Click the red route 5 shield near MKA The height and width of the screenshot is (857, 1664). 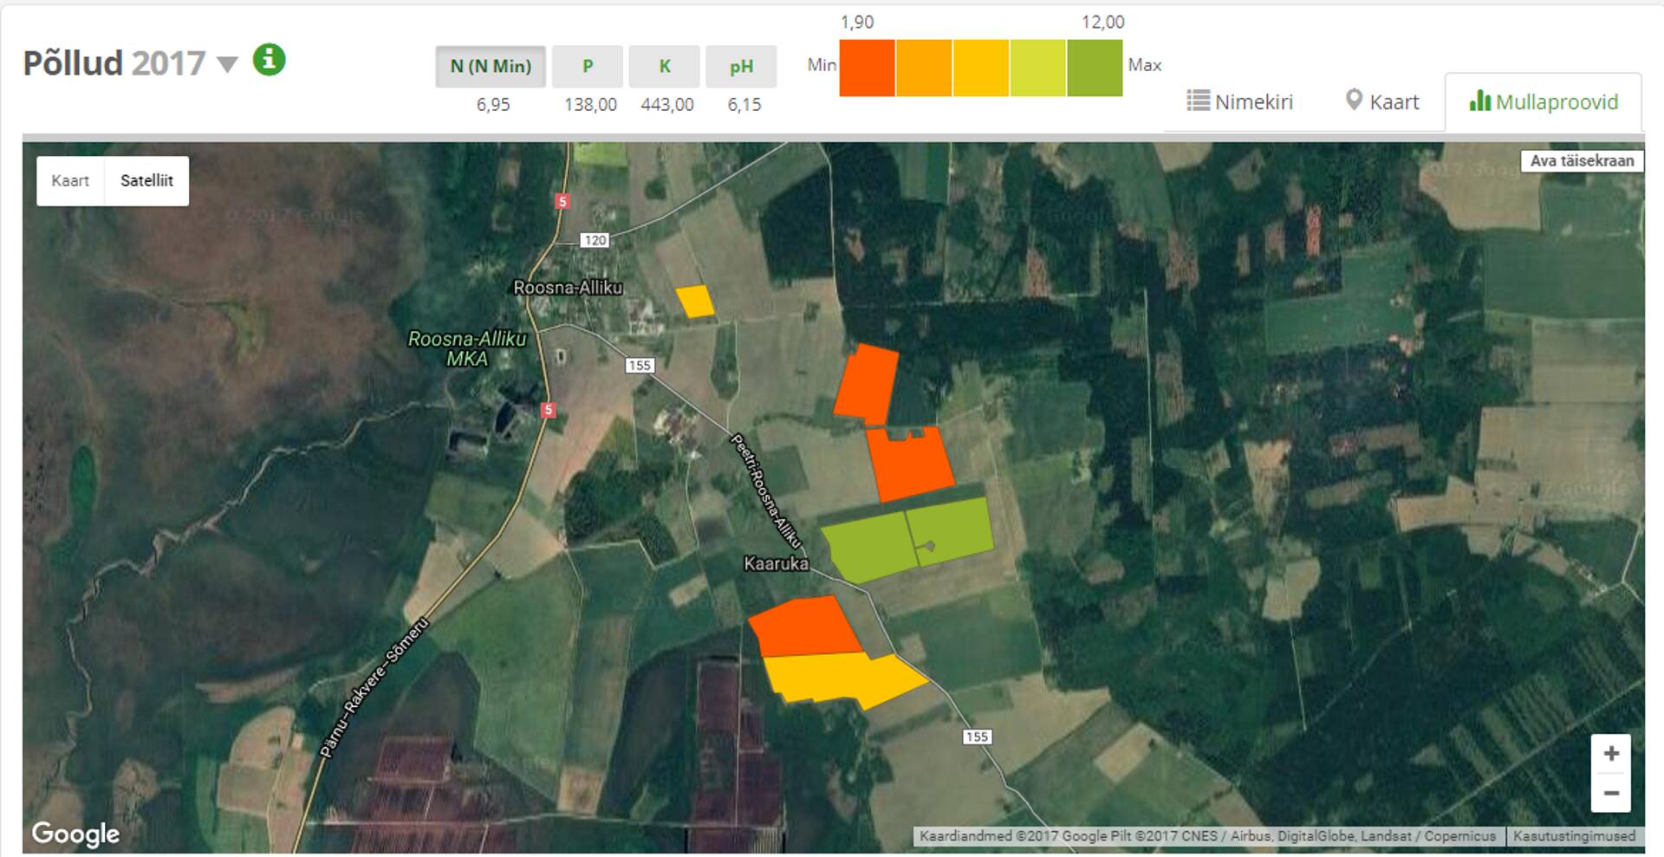click(548, 410)
